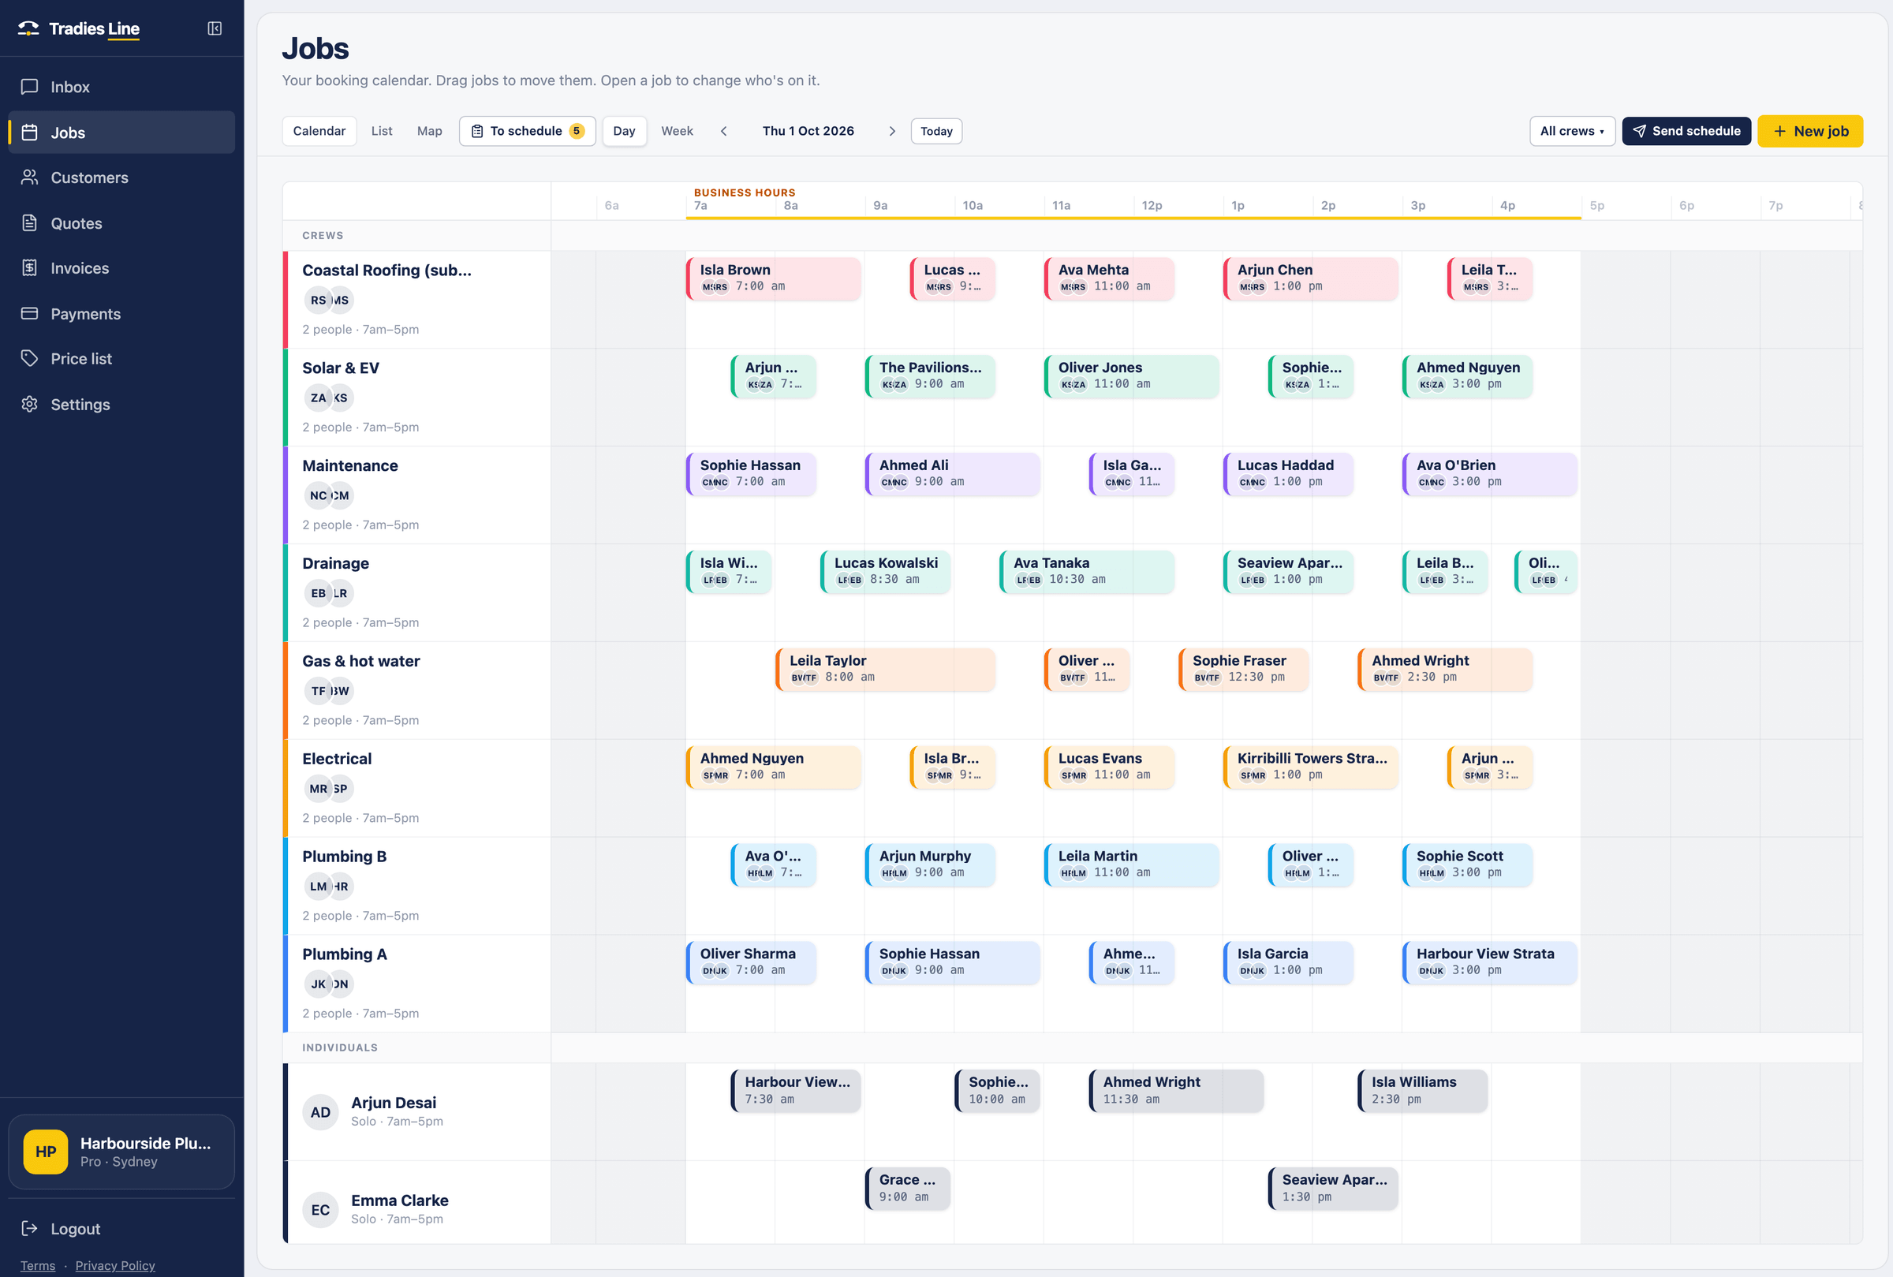The height and width of the screenshot is (1277, 1893).
Task: Open Ava Tanaka 10:30 am job
Action: 1087,572
